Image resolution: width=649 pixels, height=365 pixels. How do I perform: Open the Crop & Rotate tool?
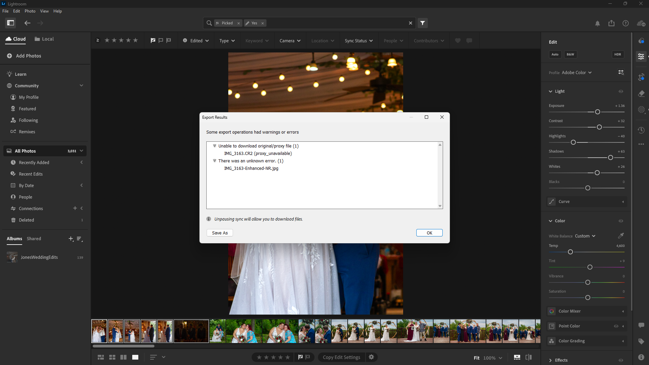click(x=641, y=77)
